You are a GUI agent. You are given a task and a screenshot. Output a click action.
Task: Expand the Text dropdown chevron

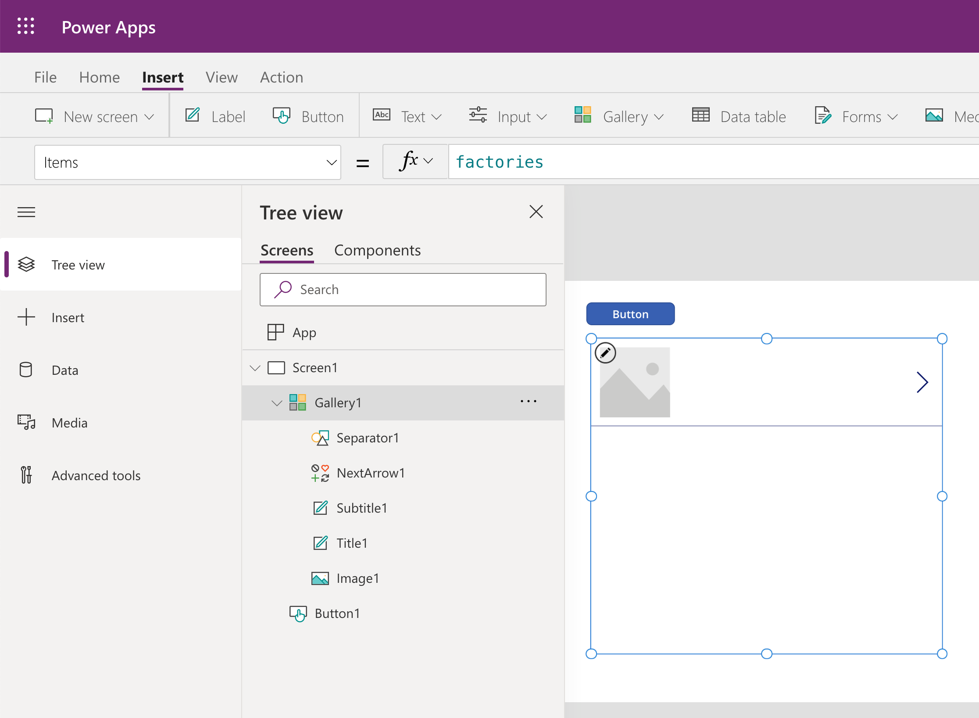point(436,117)
